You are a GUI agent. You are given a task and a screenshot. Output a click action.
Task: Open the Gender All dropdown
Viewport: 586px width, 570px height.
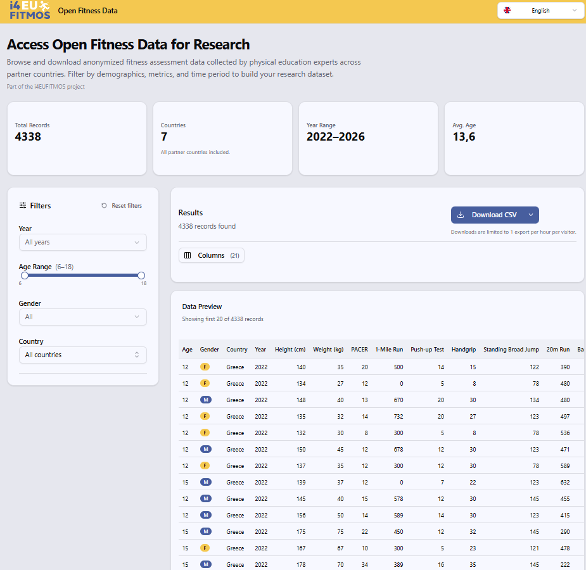[x=82, y=317]
